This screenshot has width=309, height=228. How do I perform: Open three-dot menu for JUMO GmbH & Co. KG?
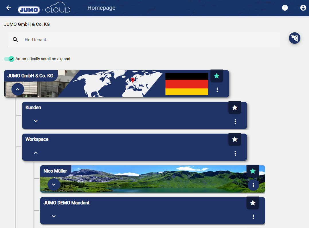click(x=217, y=90)
